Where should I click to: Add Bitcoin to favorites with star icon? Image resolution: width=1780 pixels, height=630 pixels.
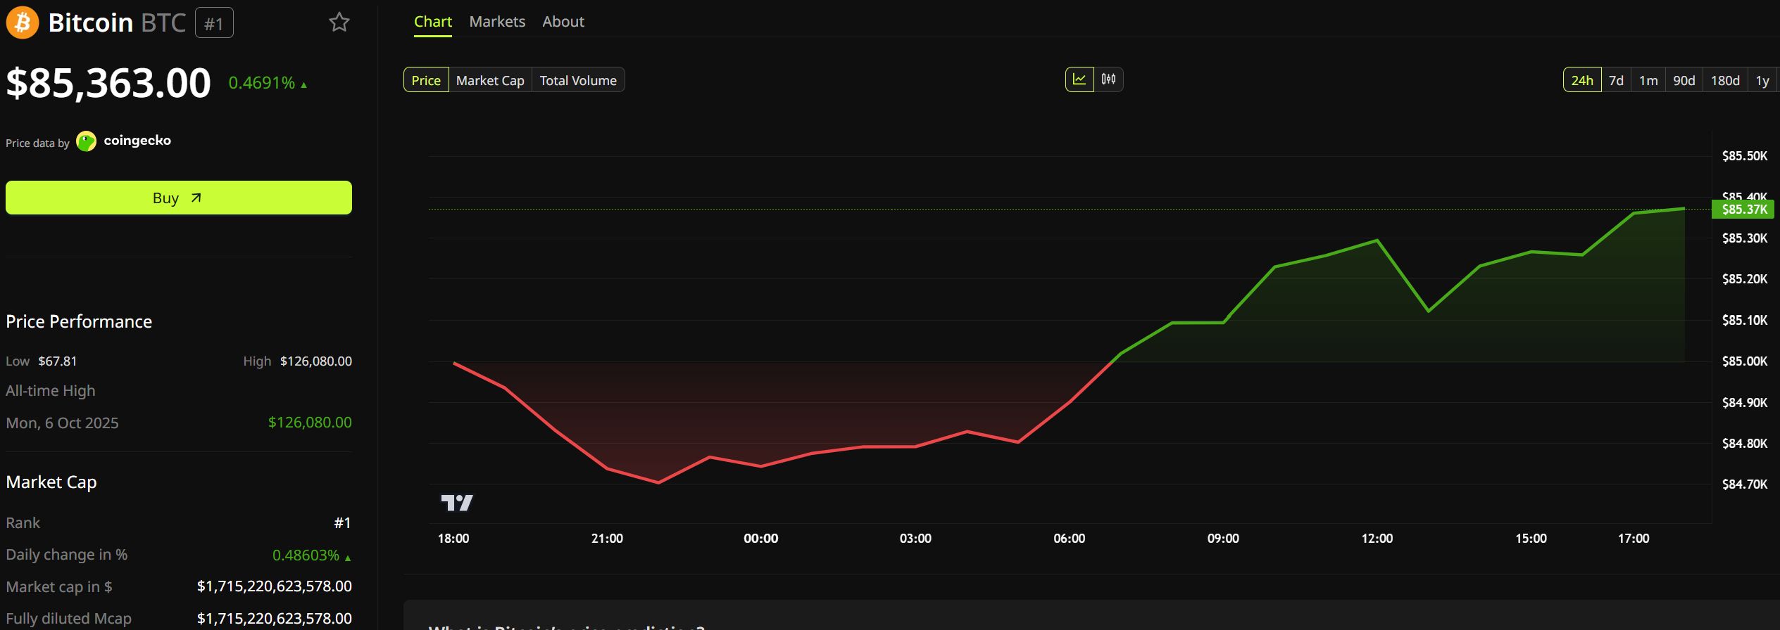click(x=339, y=22)
